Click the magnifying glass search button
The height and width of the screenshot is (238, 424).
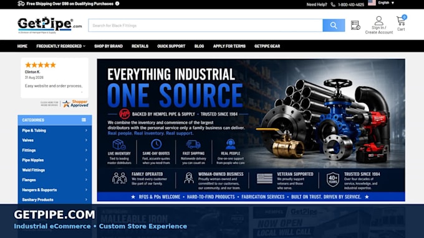pos(334,25)
